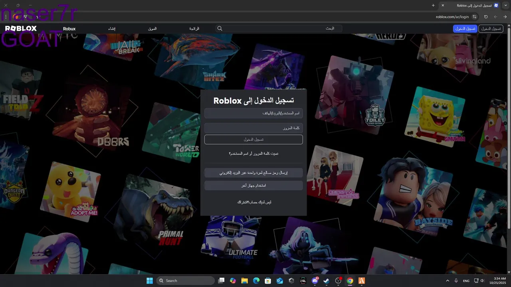This screenshot has width=511, height=287.
Task: Click the site information icon beside the URL
Action: 474,17
